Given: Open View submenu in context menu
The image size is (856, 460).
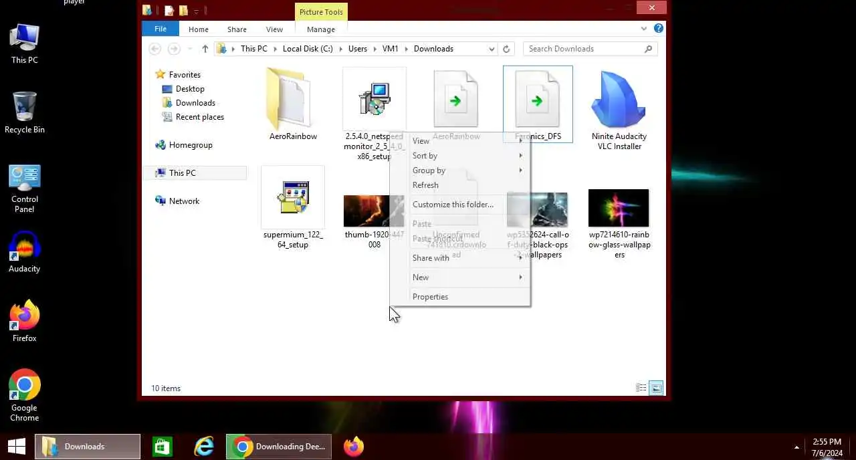Looking at the screenshot, I should pos(461,141).
